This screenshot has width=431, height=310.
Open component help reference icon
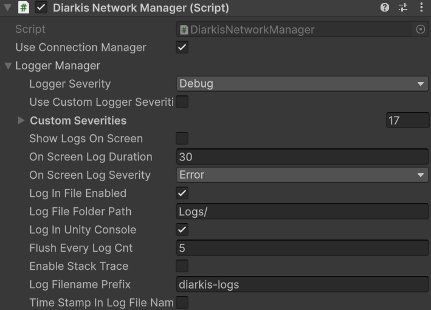pos(385,8)
